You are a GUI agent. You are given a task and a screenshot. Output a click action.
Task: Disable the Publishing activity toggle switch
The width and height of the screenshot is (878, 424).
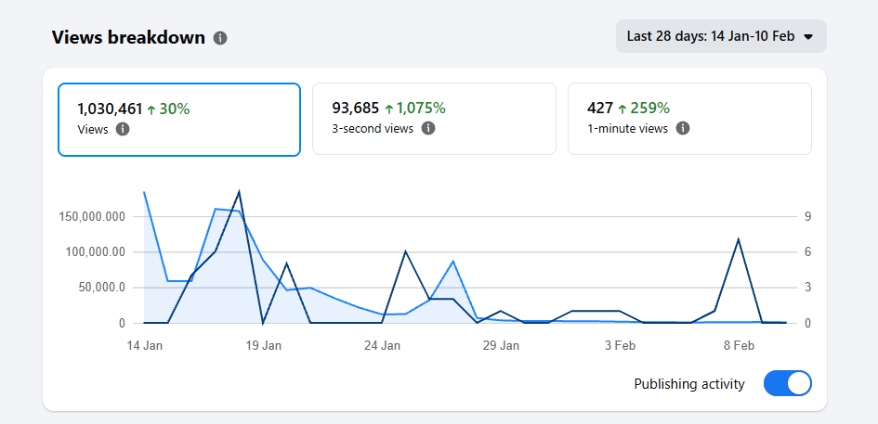pyautogui.click(x=787, y=383)
